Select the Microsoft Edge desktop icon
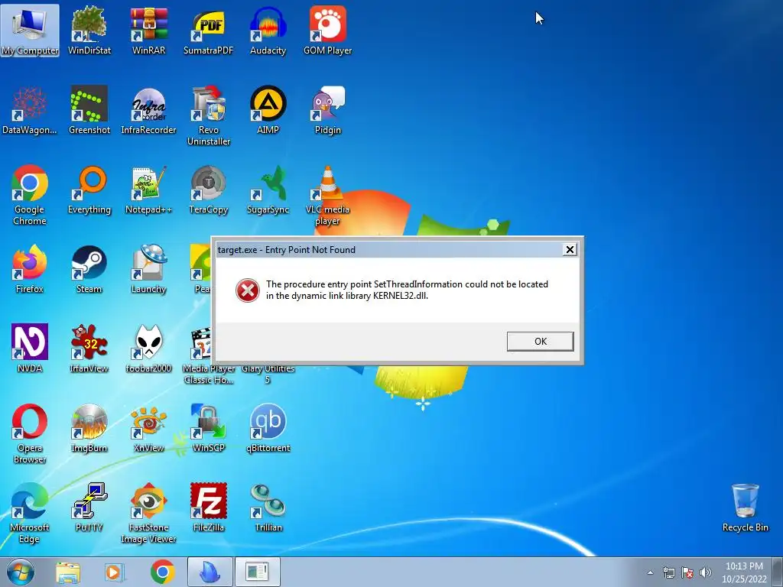Viewport: 783px width, 587px height. (x=30, y=513)
